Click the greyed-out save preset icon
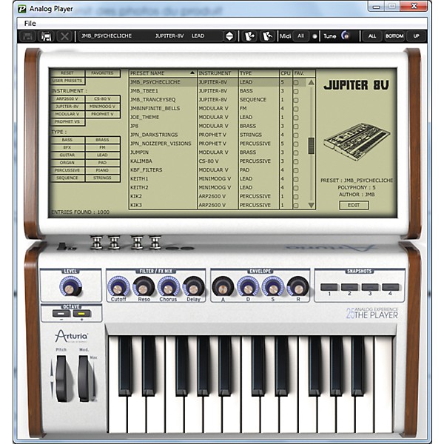The height and width of the screenshot is (444, 444). 28,36
